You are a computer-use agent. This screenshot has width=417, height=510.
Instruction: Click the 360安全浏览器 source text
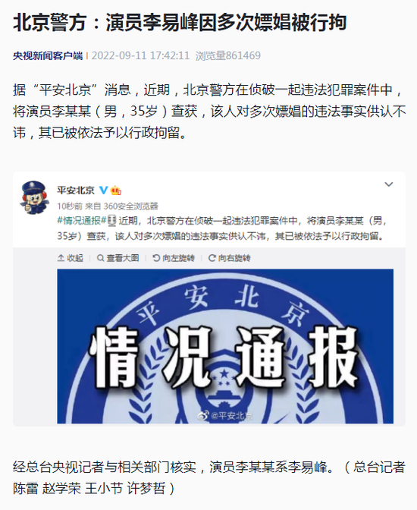(130, 206)
